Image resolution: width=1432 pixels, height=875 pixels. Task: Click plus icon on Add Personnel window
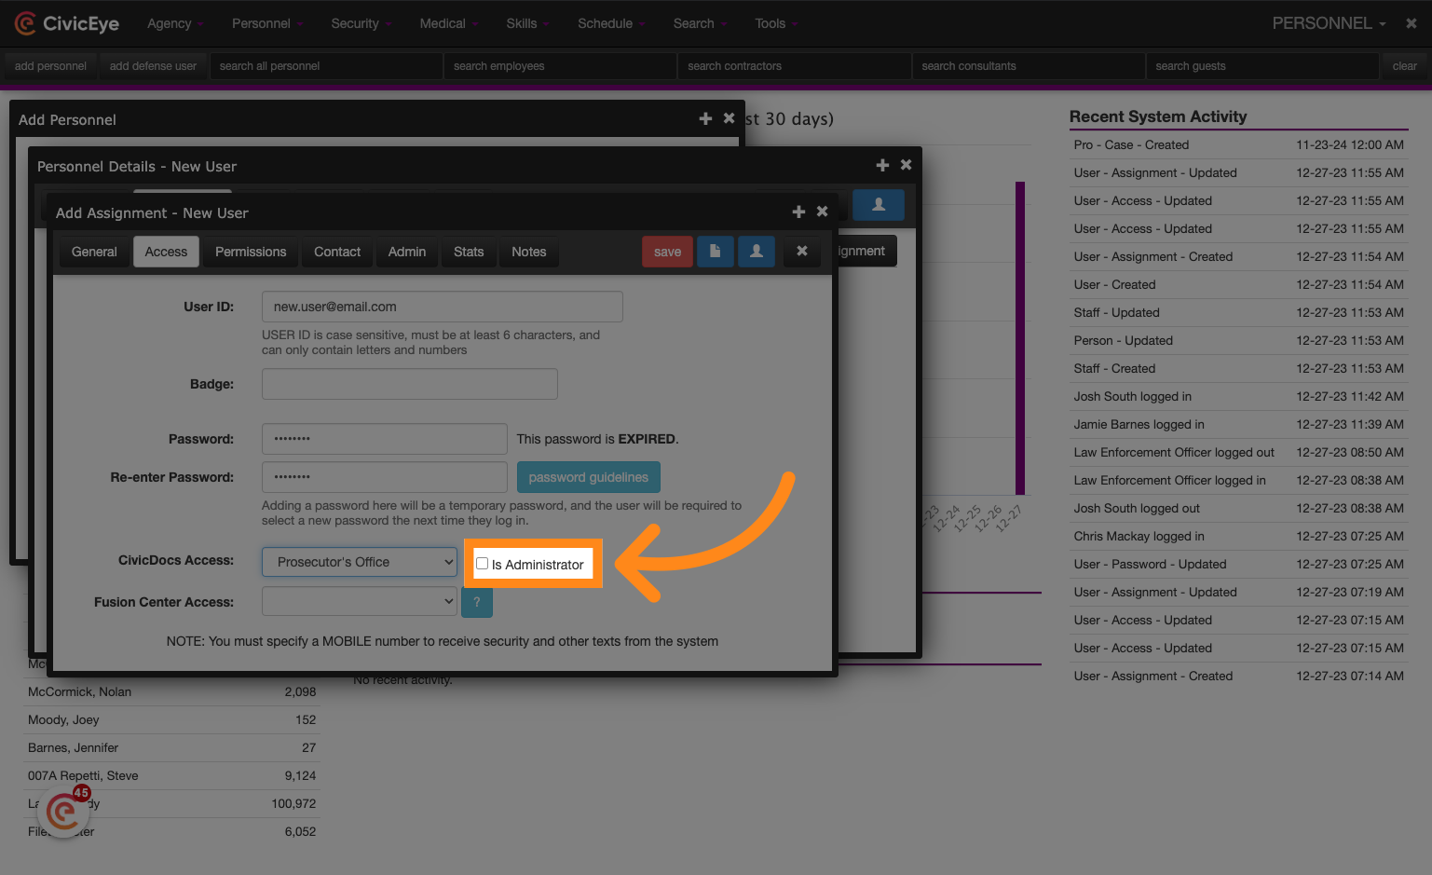705,118
